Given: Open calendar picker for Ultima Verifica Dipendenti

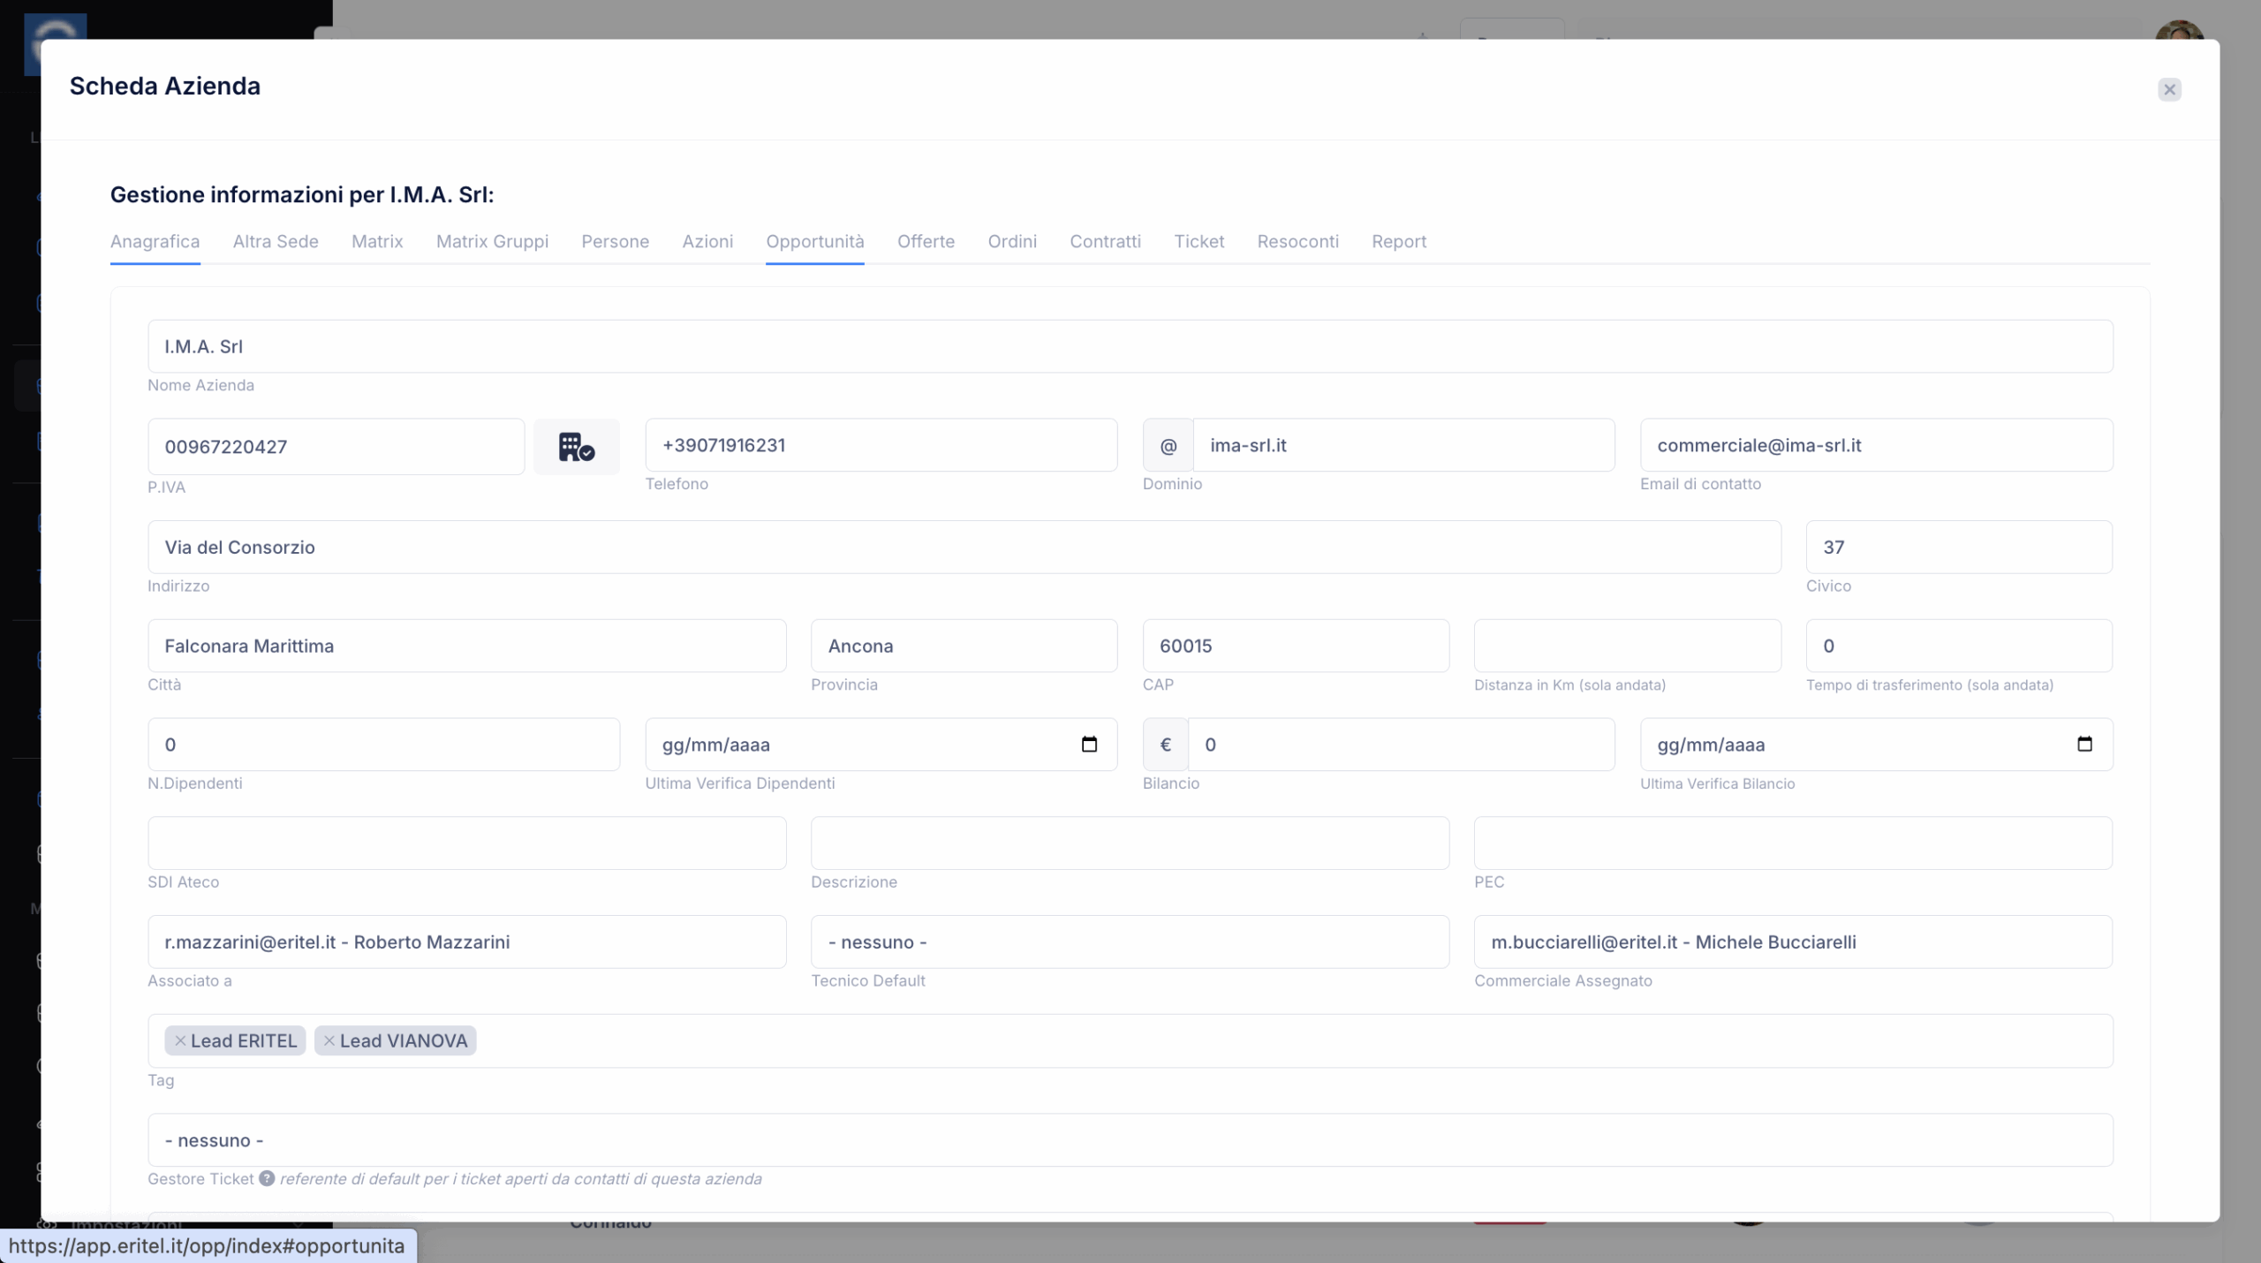Looking at the screenshot, I should 1088,745.
